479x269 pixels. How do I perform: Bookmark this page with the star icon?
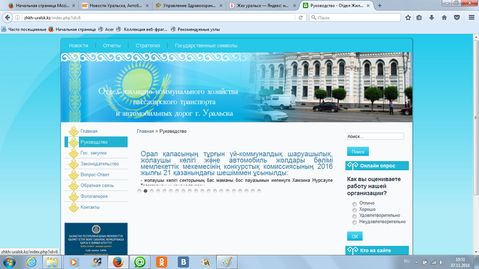[x=408, y=18]
